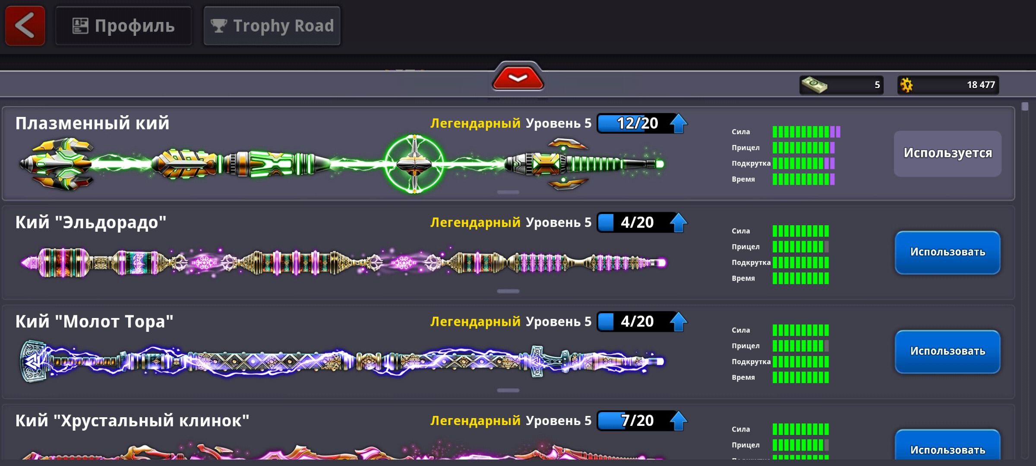Click Использовать for Кий "Молот Тора"

[x=948, y=352]
